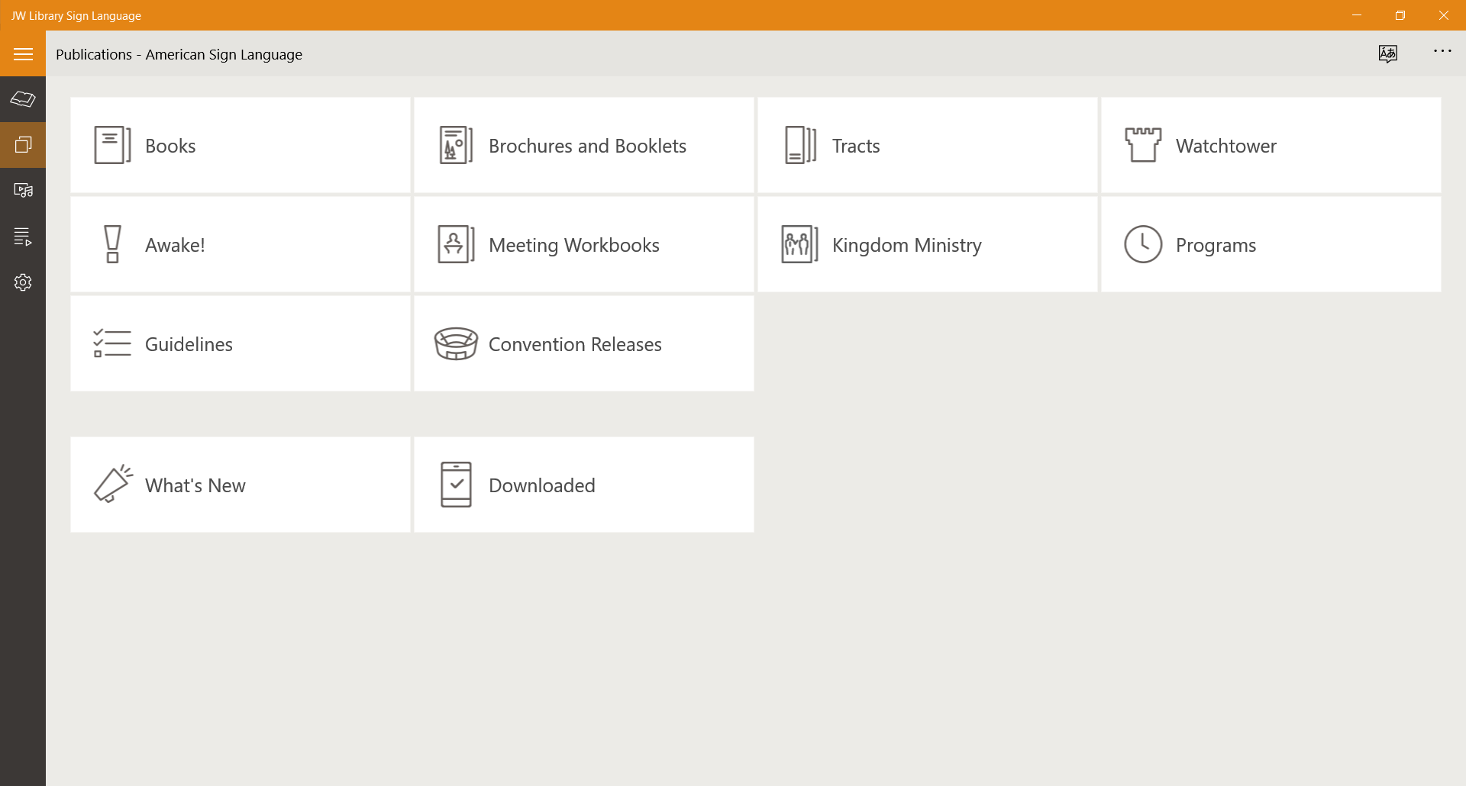Click the Publications - American Sign Language title
The height and width of the screenshot is (786, 1466).
point(179,54)
